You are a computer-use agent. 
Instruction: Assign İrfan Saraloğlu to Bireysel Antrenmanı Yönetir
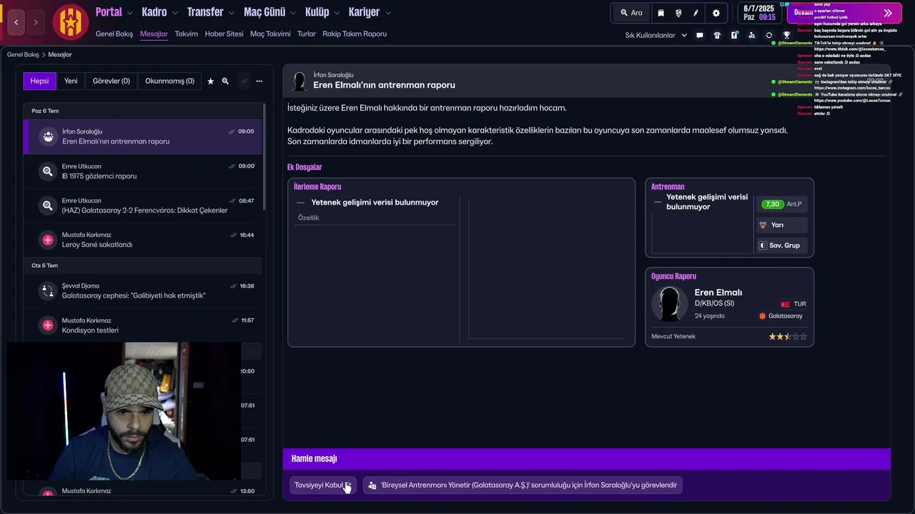(x=523, y=485)
